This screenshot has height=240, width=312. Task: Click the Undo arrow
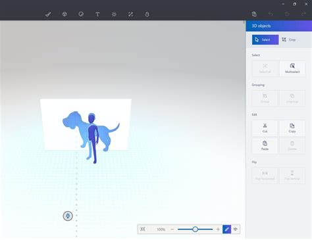click(x=271, y=14)
